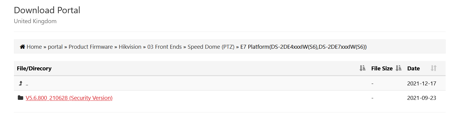Click the parent directory up-arrow icon
Image resolution: width=455 pixels, height=126 pixels.
click(x=21, y=84)
